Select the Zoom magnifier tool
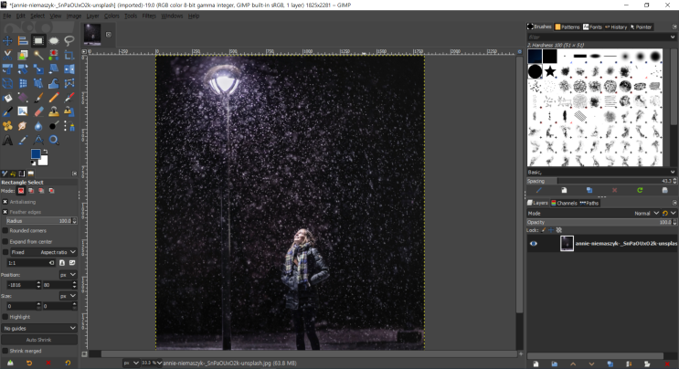 (x=54, y=140)
